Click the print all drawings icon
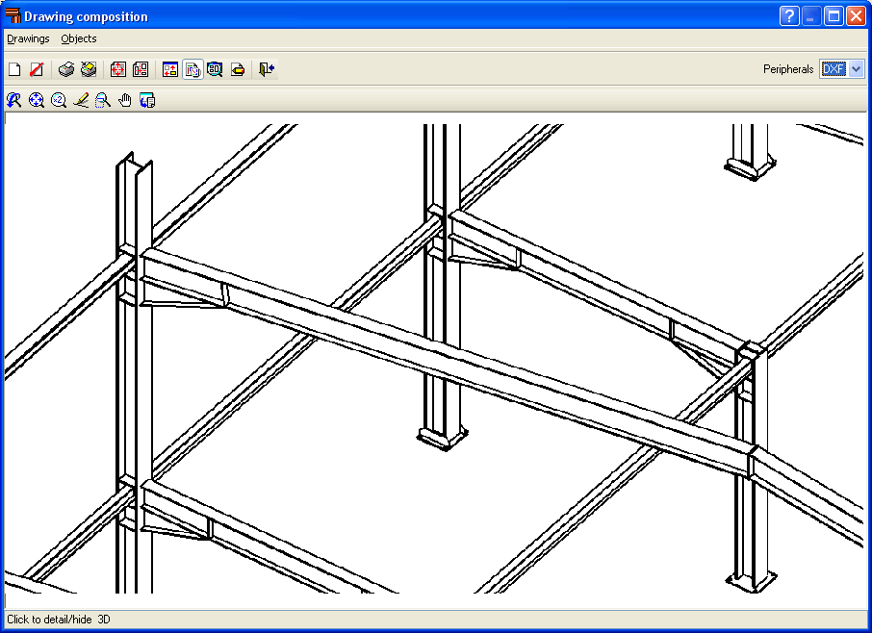This screenshot has height=633, width=872. pos(89,69)
